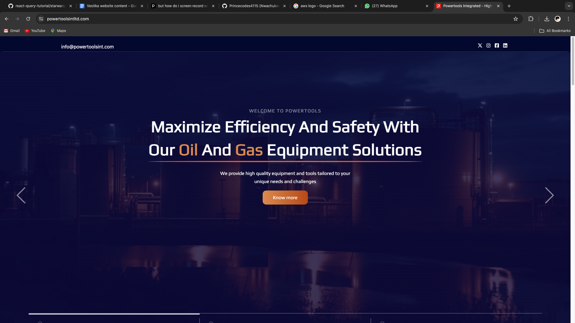Open the Chrome downloads panel
575x323 pixels.
tap(547, 19)
